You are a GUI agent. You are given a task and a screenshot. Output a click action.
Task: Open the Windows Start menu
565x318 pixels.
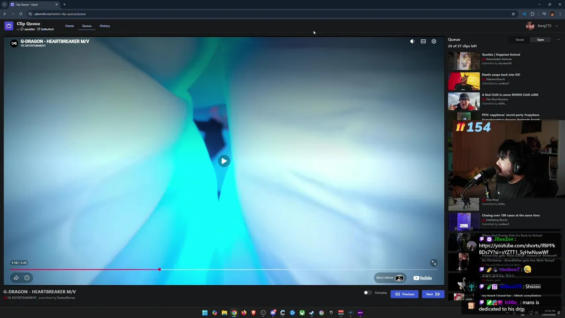click(205, 313)
